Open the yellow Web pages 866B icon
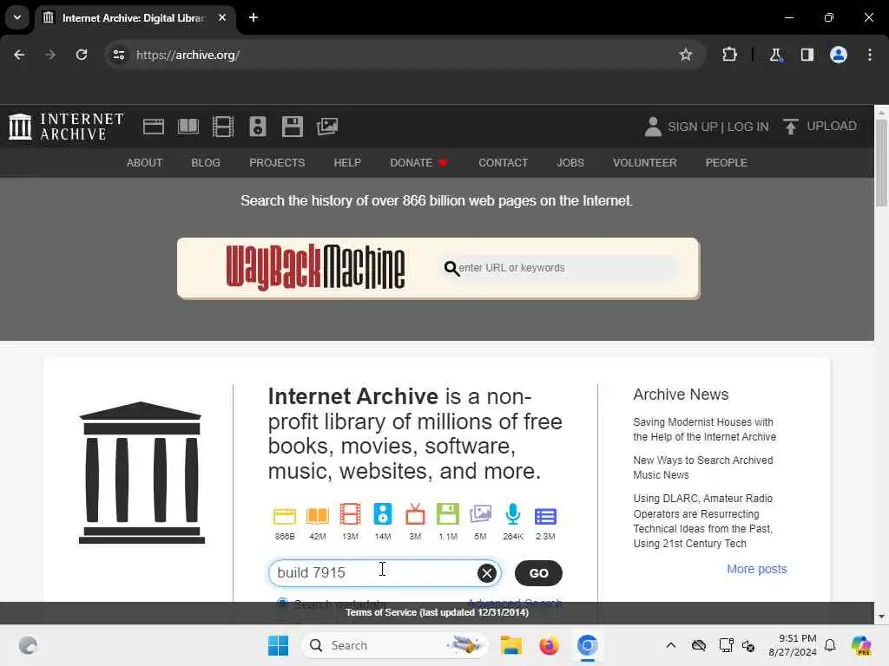This screenshot has height=666, width=889. 285,517
